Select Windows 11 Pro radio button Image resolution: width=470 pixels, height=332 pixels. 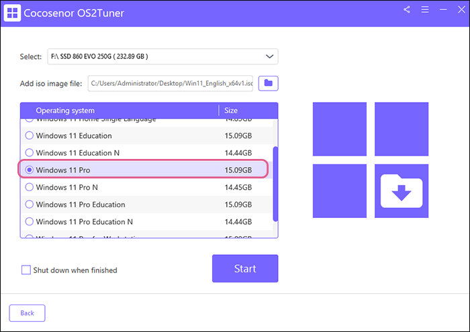[30, 170]
